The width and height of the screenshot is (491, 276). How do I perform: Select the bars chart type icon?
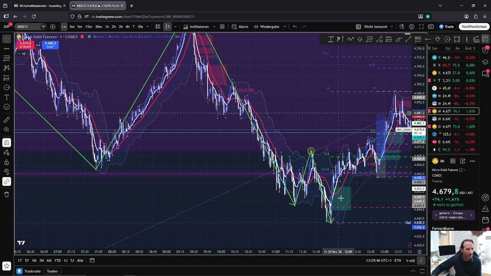[158, 26]
